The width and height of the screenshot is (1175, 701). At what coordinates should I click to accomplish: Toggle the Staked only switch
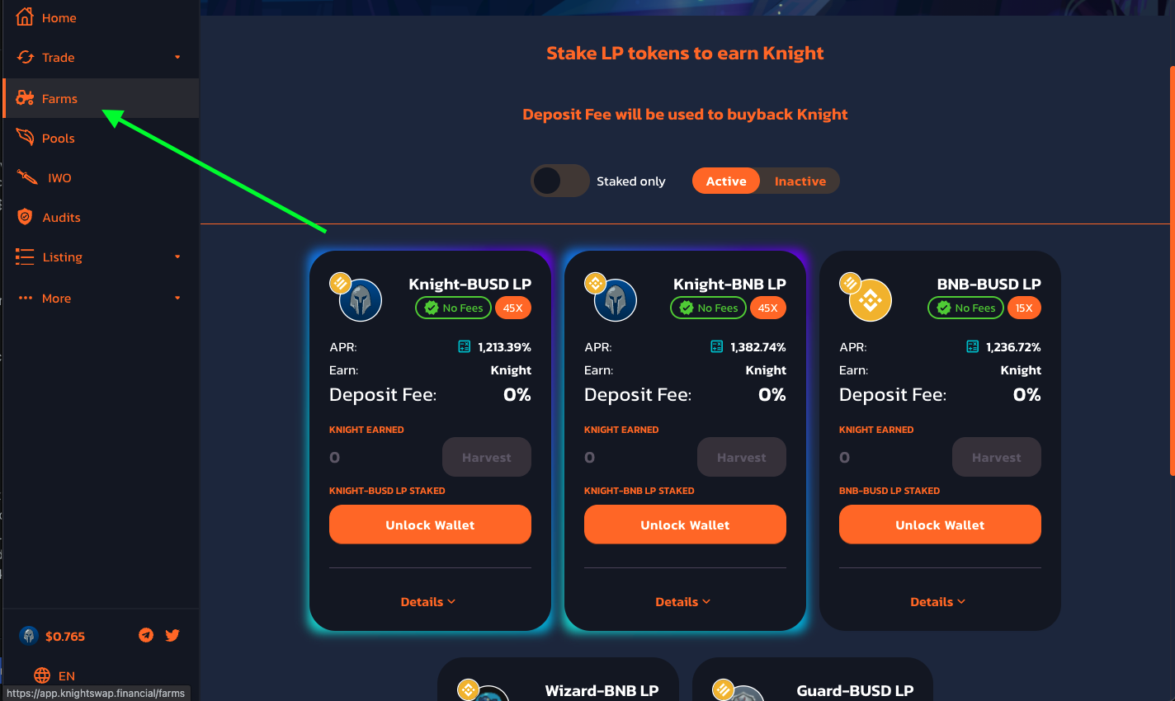click(560, 181)
